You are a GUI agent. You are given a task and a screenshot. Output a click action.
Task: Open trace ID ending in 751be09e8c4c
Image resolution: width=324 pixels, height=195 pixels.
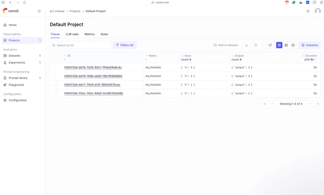pyautogui.click(x=93, y=67)
